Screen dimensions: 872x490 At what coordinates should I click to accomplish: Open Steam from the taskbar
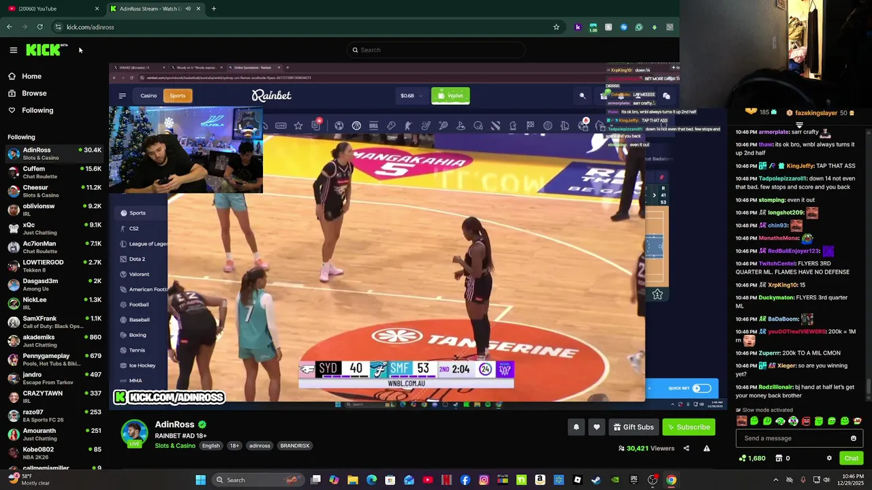(596, 480)
